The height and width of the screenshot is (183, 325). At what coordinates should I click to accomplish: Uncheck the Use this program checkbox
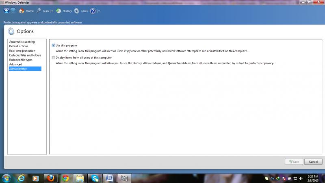(x=53, y=46)
